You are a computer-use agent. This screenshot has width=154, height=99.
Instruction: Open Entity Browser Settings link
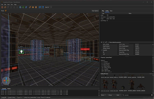(x=151, y=74)
